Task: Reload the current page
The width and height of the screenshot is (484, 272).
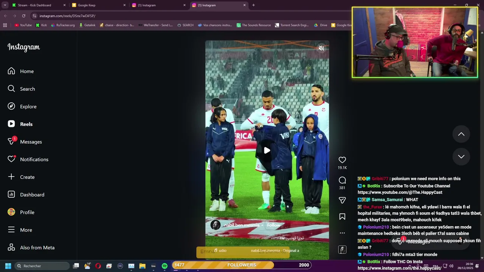Action: click(23, 16)
